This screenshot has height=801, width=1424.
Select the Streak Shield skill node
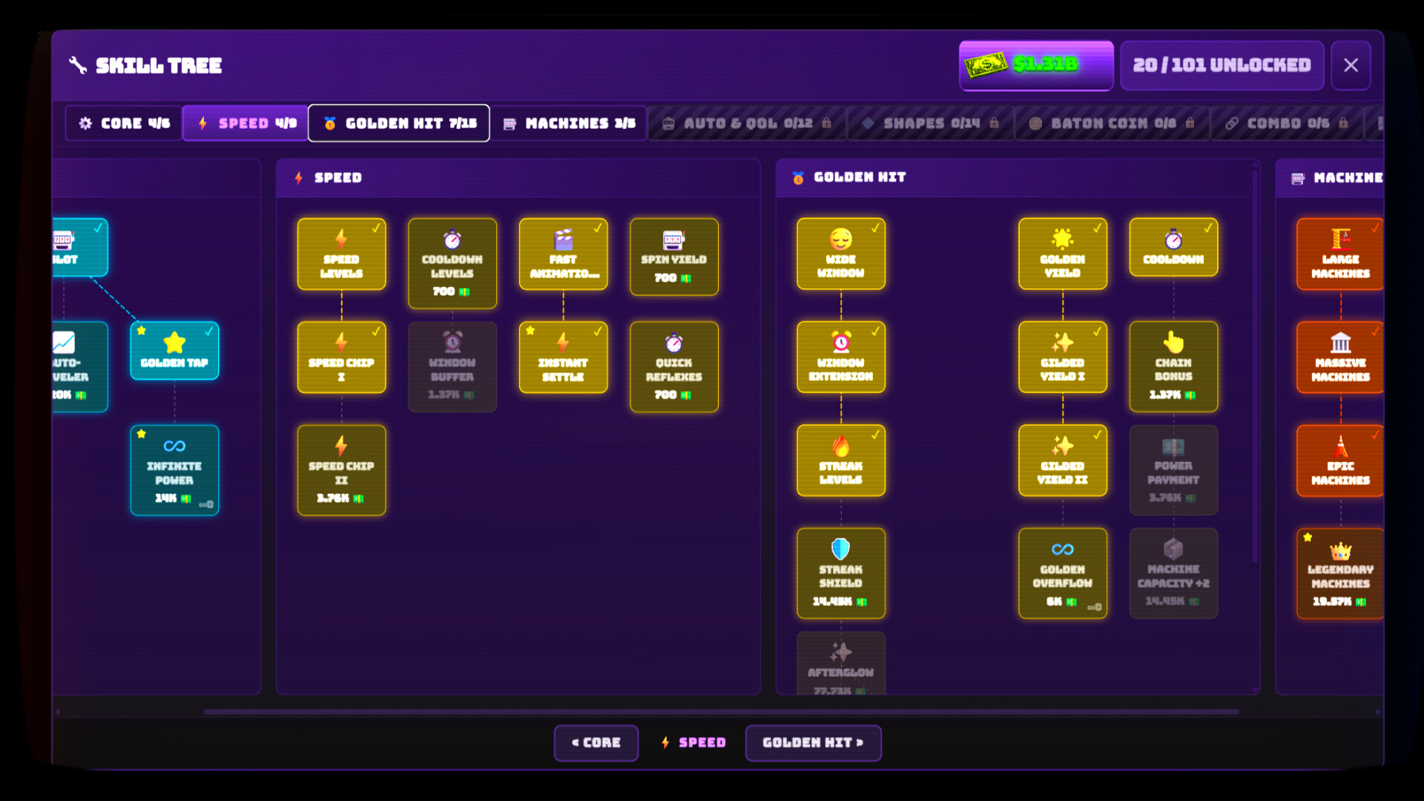click(x=840, y=573)
